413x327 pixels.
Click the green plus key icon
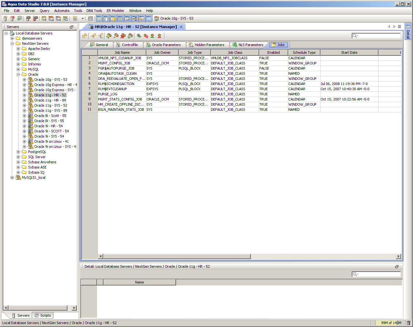click(x=109, y=36)
